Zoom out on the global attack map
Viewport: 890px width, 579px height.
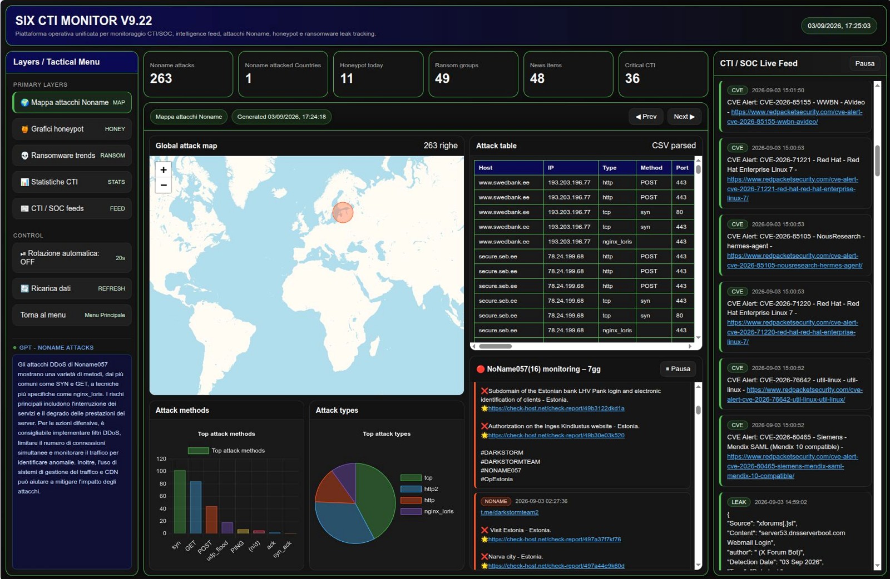coord(163,185)
